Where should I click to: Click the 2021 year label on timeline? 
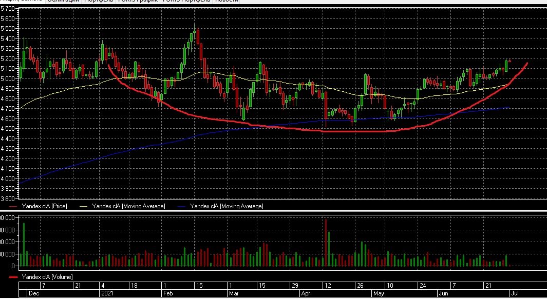click(107, 293)
